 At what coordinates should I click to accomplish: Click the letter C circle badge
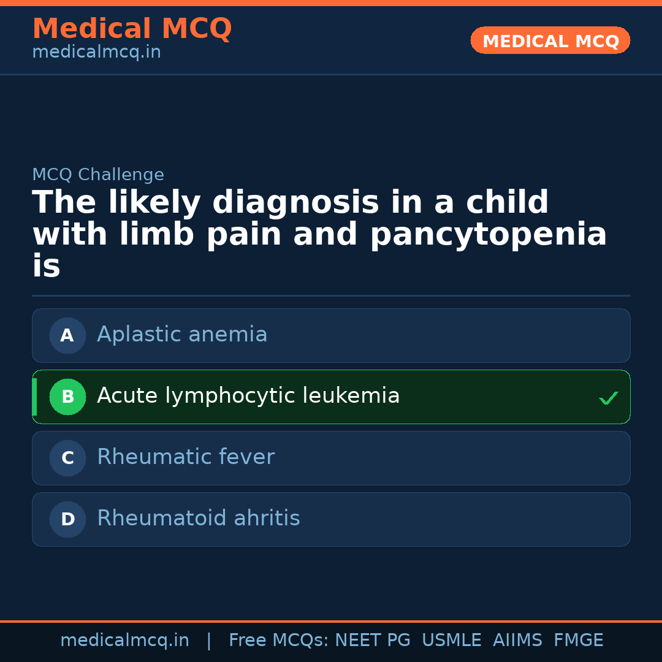point(67,458)
